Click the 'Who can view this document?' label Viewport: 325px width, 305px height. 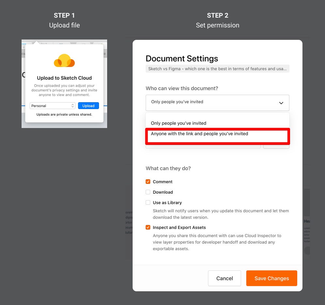pyautogui.click(x=182, y=88)
